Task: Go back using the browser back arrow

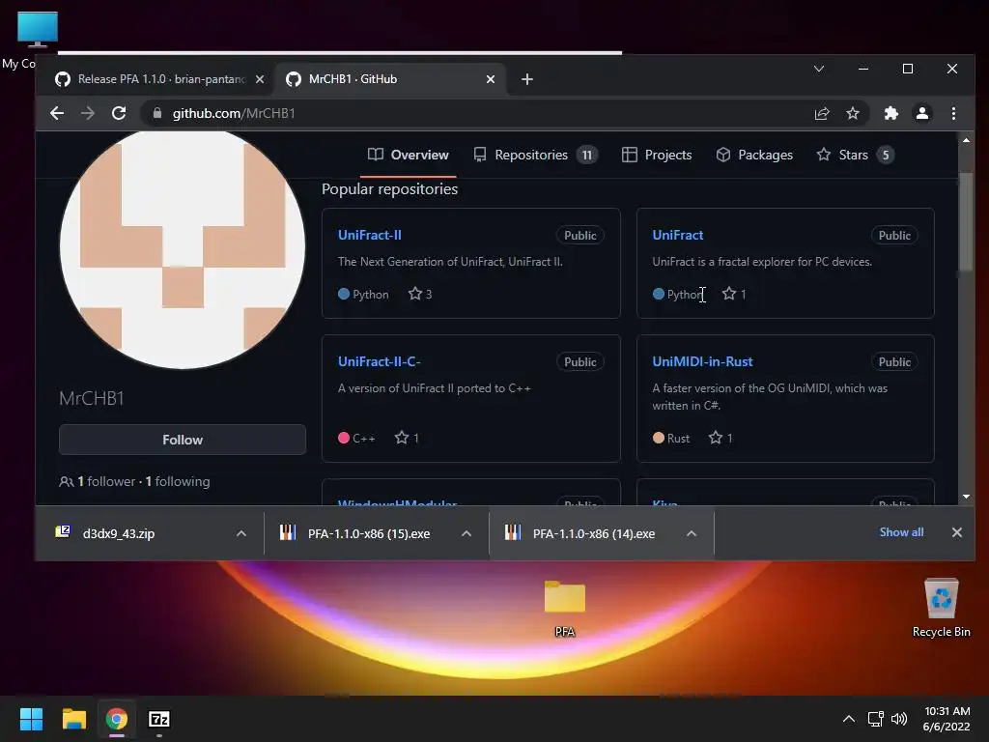Action: click(x=57, y=114)
